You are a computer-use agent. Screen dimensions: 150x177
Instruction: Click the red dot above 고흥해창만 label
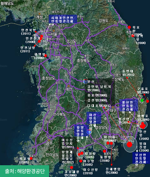pos(71,167)
